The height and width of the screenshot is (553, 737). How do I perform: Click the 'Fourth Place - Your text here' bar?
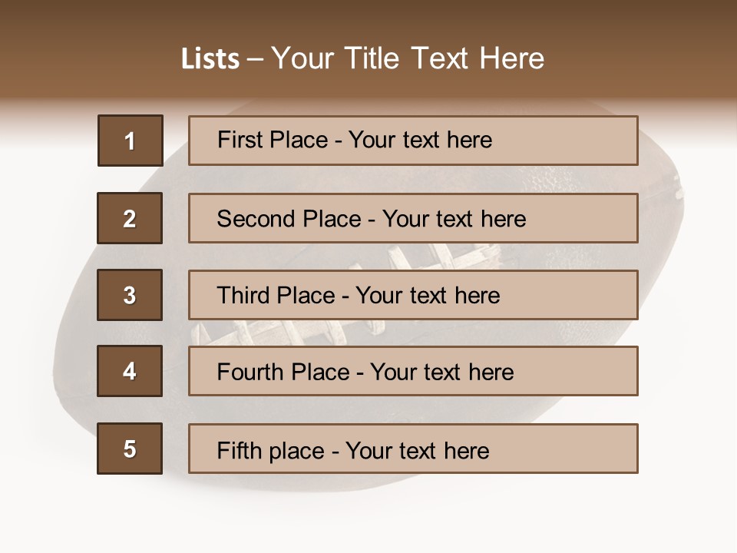pyautogui.click(x=413, y=371)
